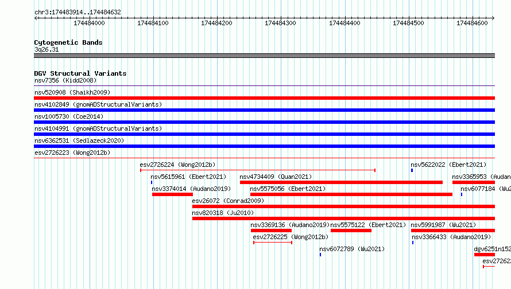Open nsv6072789 (Wu2021) label
This screenshot has height=289, width=511.
tap(352, 249)
